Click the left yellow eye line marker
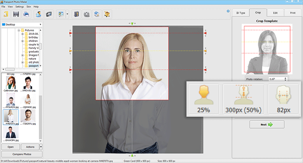 click(71, 51)
